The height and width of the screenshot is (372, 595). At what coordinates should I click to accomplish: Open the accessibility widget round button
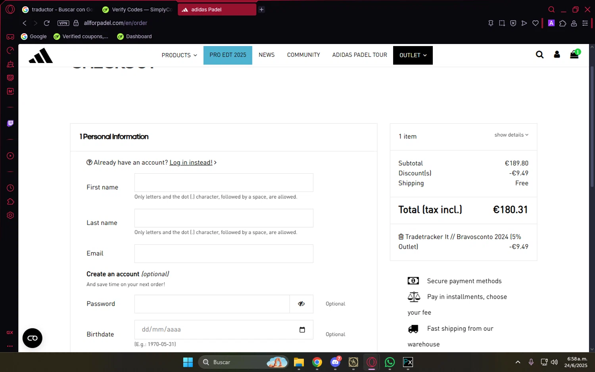pos(33,338)
